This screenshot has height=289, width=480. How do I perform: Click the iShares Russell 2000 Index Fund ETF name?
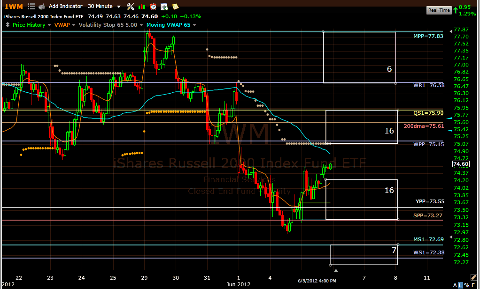[44, 16]
